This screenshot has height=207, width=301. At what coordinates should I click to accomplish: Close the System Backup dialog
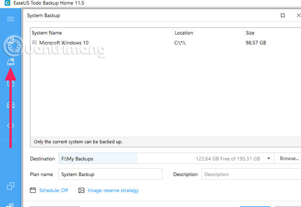(299, 15)
